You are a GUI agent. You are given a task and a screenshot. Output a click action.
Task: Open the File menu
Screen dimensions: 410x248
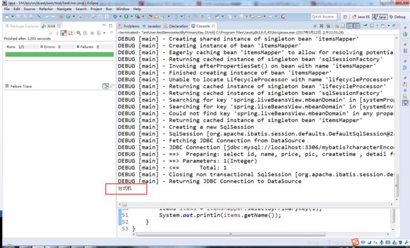[x=7, y=9]
